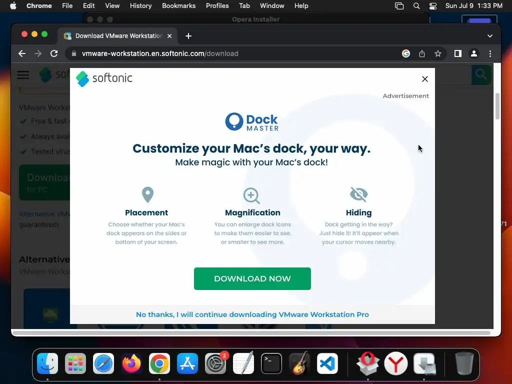The width and height of the screenshot is (512, 384).
Task: Open Softonic hamburger menu behind popup
Action: [23, 75]
